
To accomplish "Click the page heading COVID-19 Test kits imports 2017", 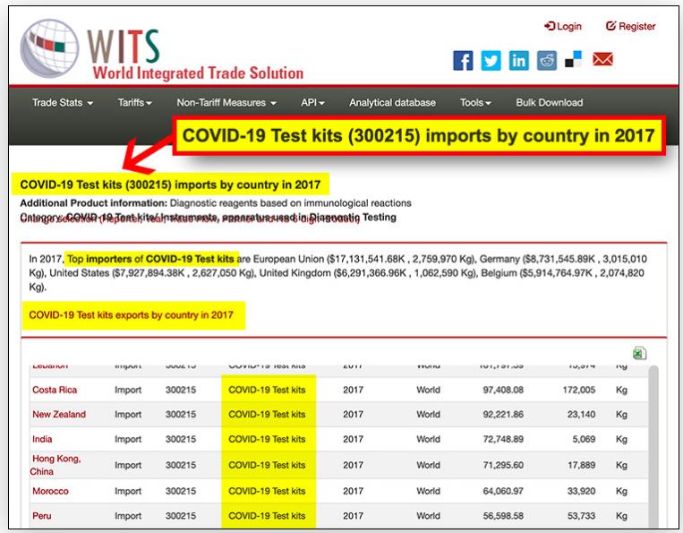I will (170, 185).
